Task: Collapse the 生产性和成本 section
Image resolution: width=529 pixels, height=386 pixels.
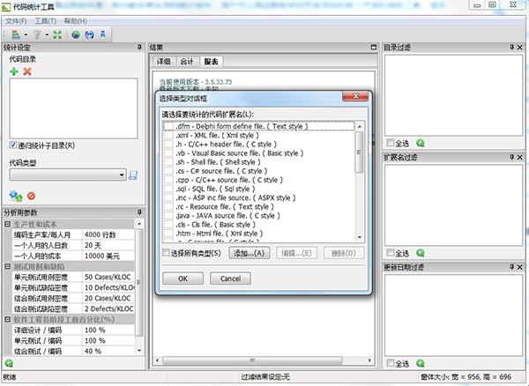Action: click(8, 224)
